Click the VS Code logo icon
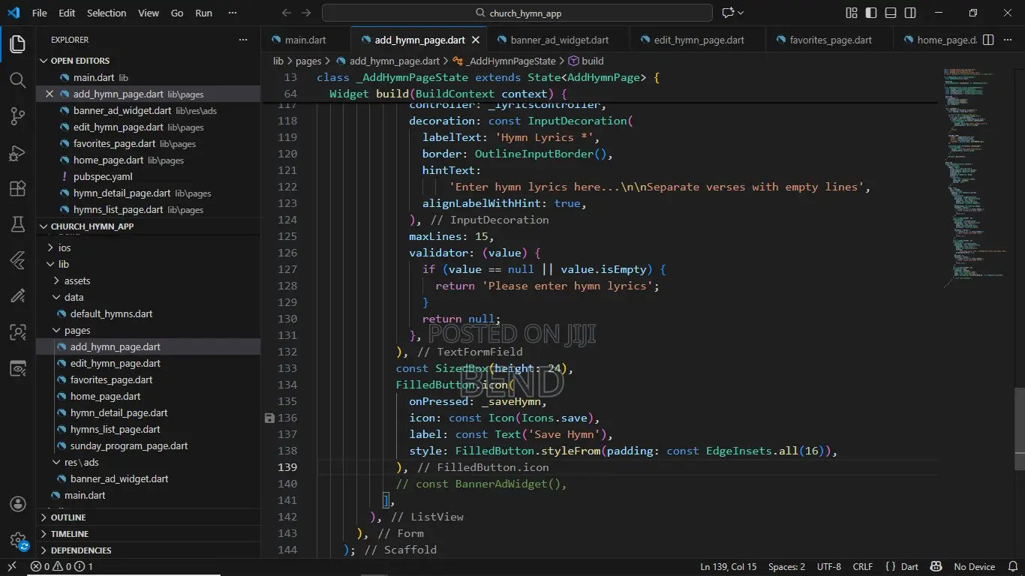 (x=14, y=13)
